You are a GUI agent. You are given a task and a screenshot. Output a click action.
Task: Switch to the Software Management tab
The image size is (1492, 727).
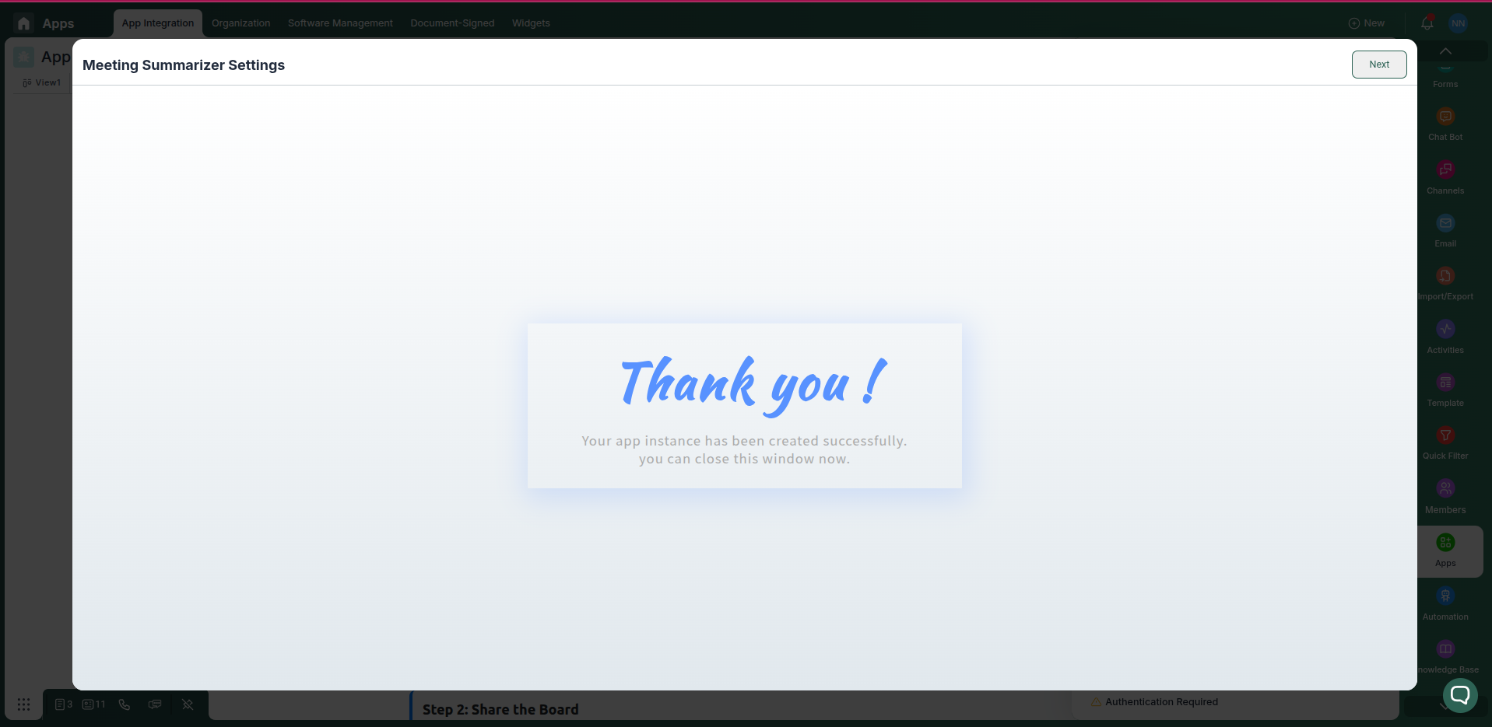click(340, 23)
